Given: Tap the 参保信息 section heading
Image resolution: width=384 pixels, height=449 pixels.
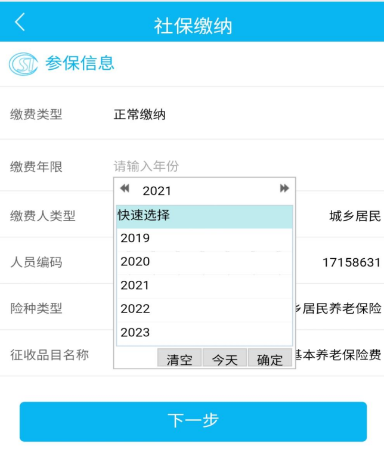Looking at the screenshot, I should (x=80, y=63).
